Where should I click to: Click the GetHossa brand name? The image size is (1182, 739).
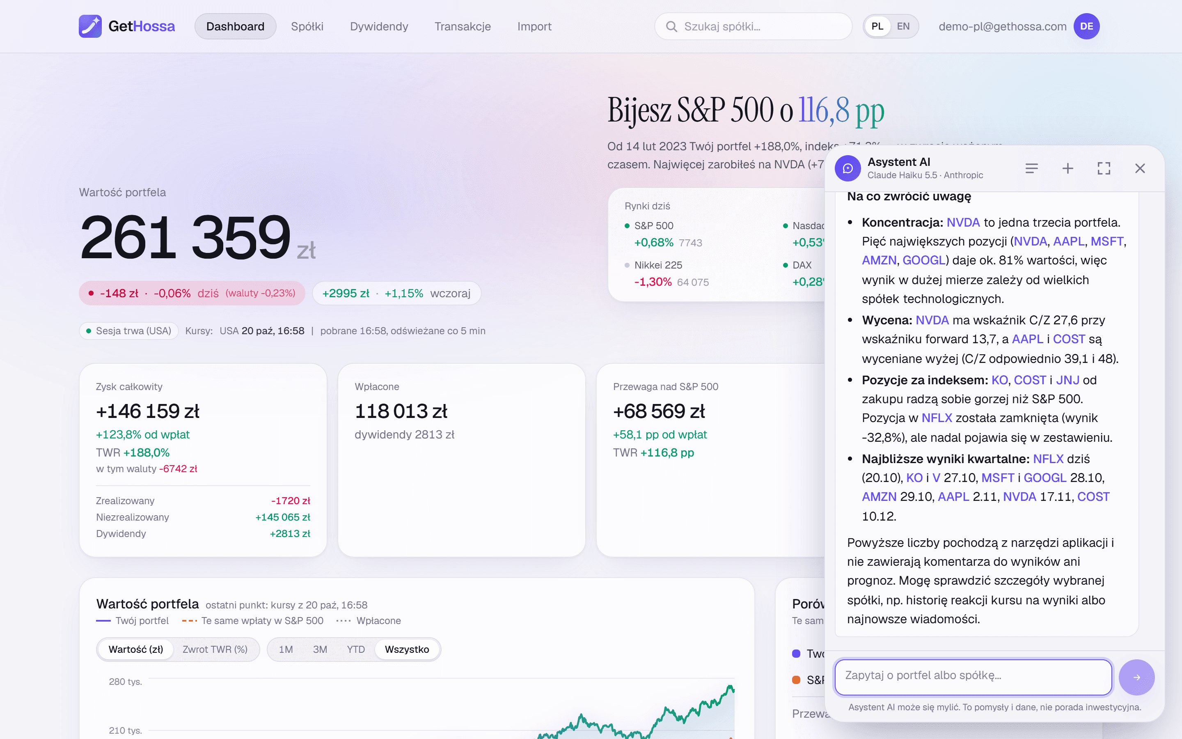(142, 26)
